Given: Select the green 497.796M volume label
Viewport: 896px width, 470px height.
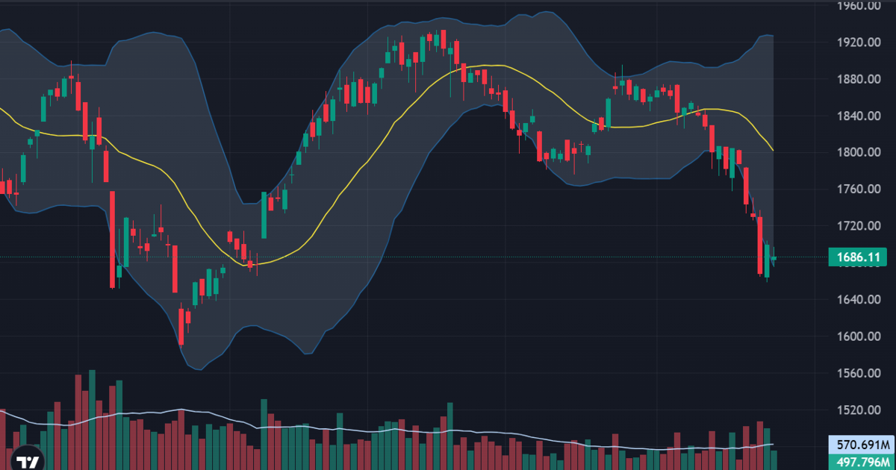Looking at the screenshot, I should click(861, 460).
